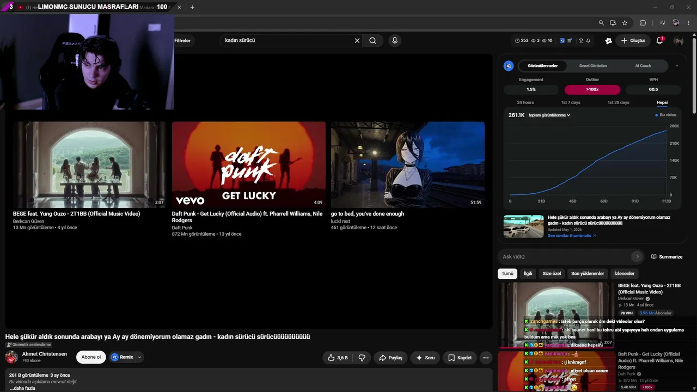This screenshot has width=697, height=392.
Task: Select the Tümü filter chip
Action: click(x=508, y=273)
